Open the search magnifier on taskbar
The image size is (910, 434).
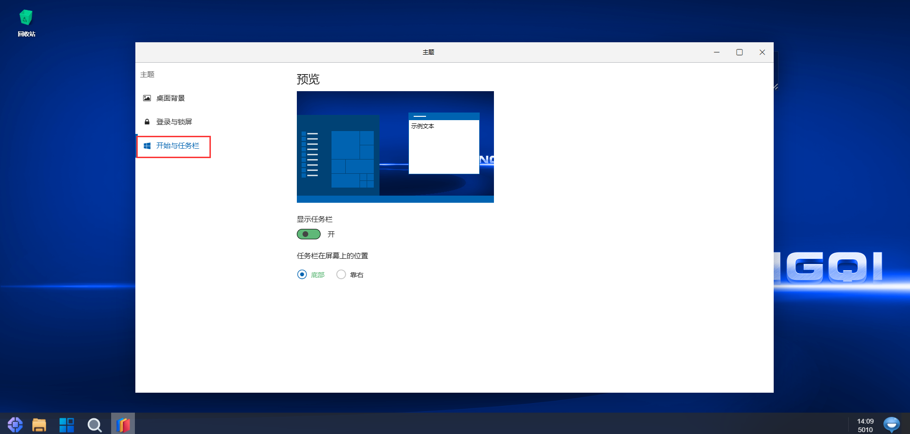coord(95,425)
